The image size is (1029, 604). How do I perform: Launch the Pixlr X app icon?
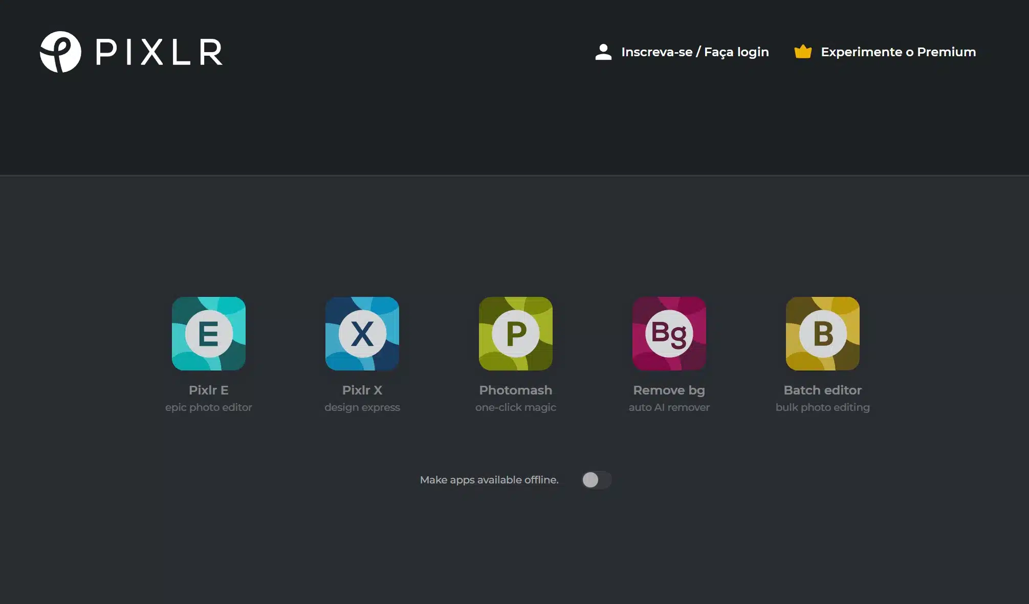[x=362, y=333]
